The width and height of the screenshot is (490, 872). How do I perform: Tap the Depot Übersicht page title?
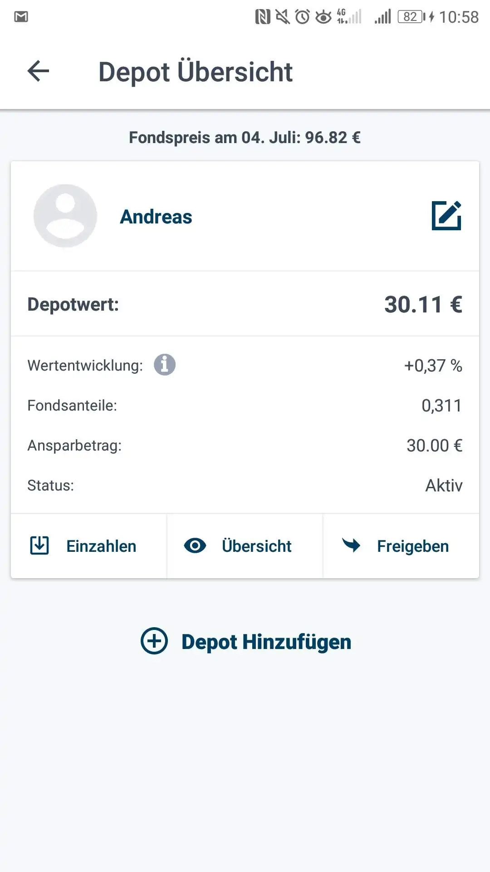[x=196, y=72]
